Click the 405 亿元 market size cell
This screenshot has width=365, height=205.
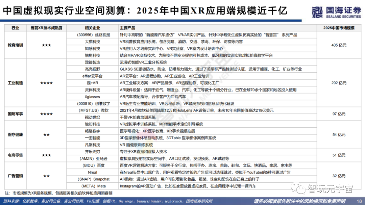pyautogui.click(x=339, y=45)
